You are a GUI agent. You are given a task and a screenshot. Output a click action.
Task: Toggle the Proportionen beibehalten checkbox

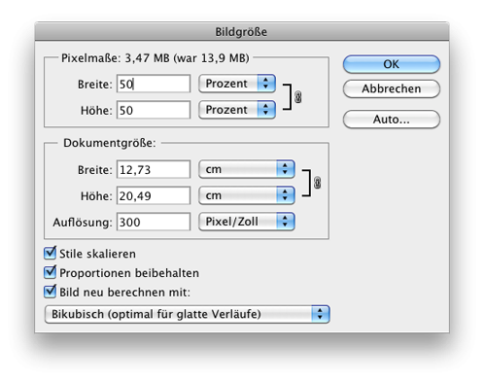click(50, 272)
